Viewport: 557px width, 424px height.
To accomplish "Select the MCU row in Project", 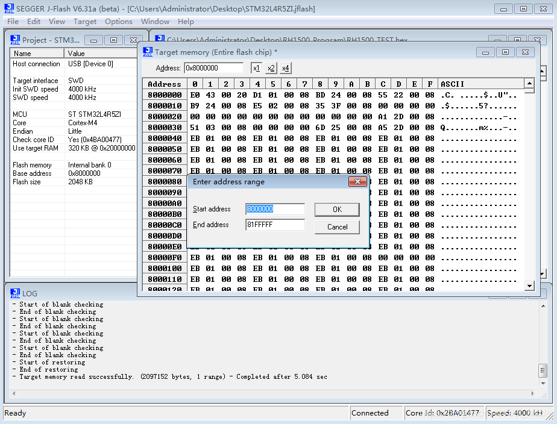I will click(74, 114).
